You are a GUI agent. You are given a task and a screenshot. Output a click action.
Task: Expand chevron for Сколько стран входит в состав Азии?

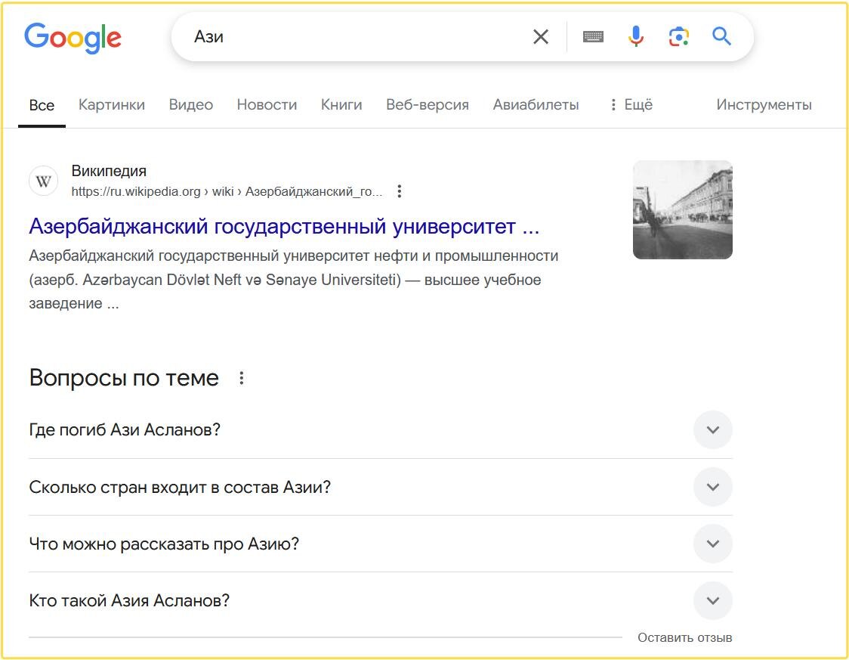click(x=712, y=487)
